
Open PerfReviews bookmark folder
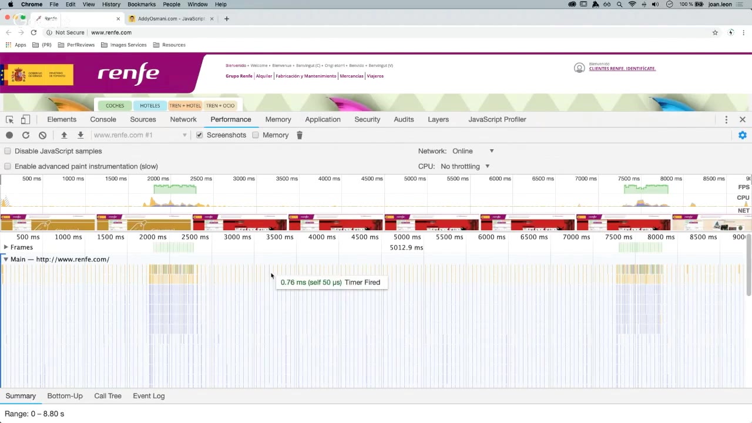76,45
